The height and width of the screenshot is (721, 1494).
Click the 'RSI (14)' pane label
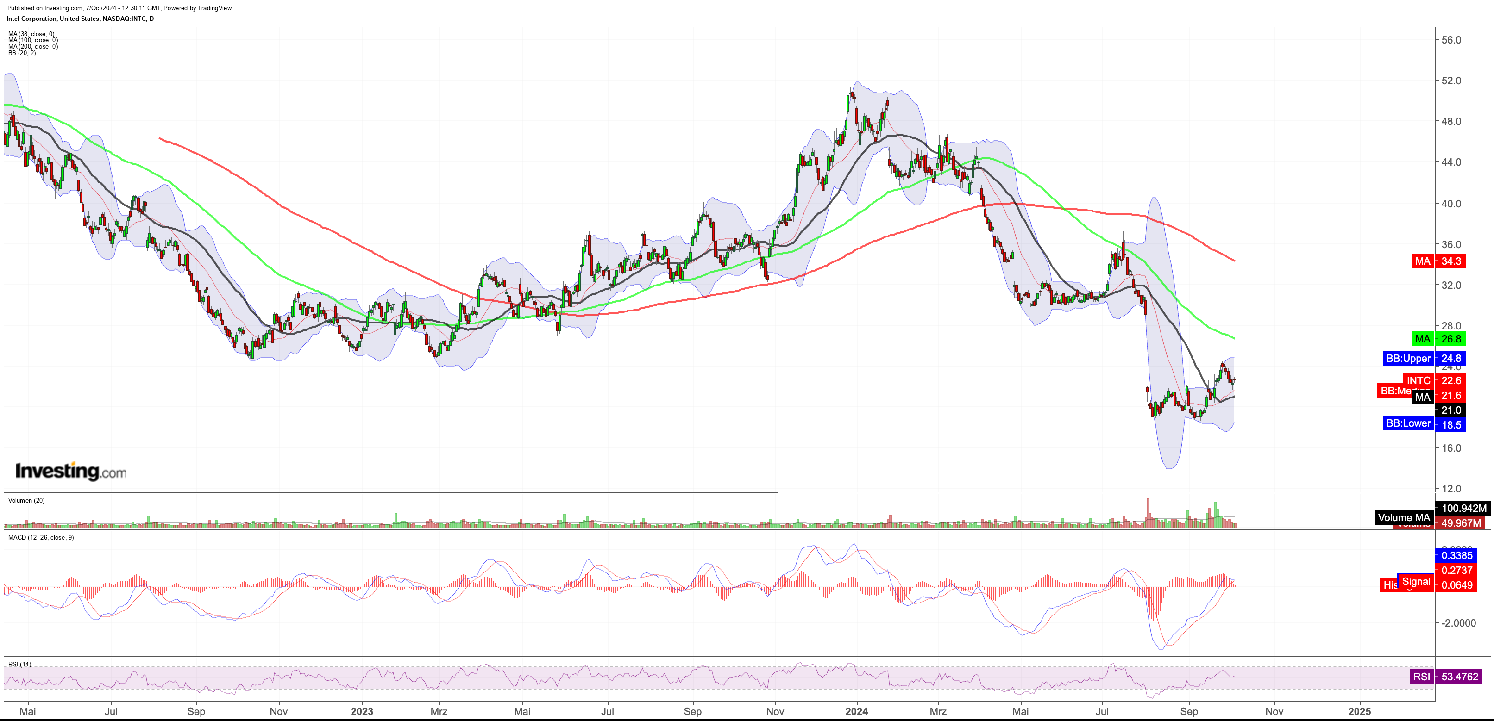click(20, 664)
